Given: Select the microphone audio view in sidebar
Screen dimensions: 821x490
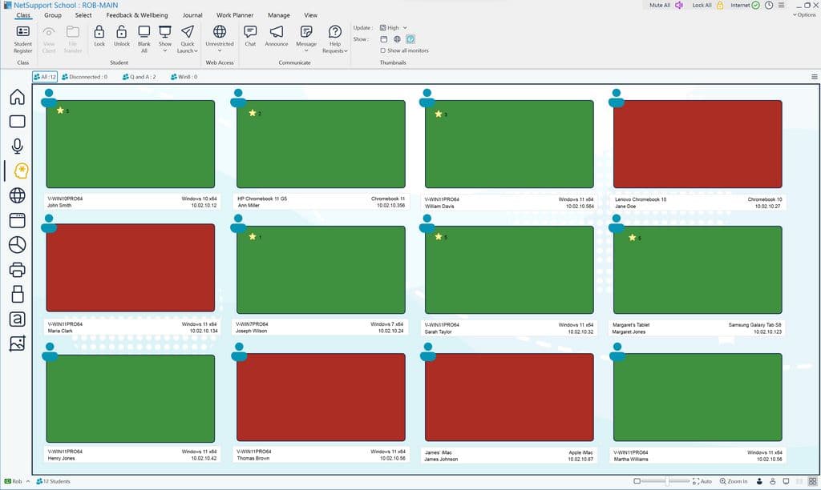Looking at the screenshot, I should coord(17,146).
